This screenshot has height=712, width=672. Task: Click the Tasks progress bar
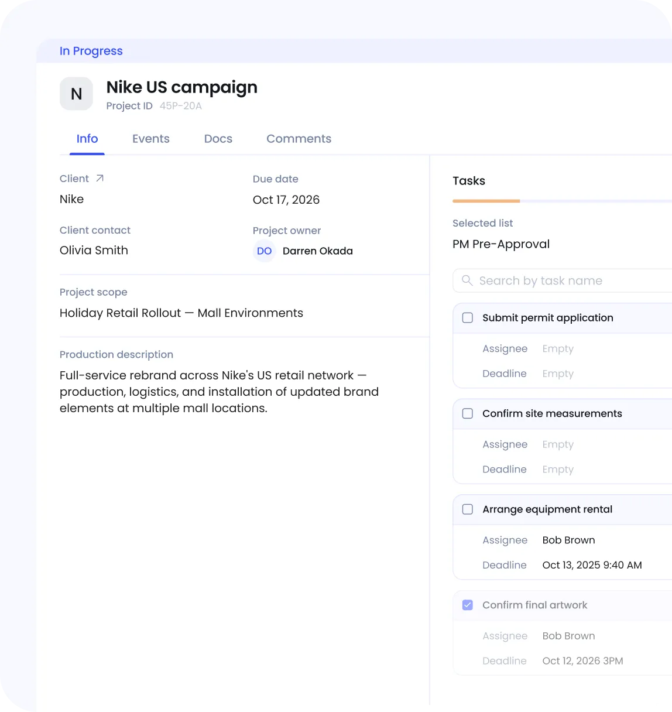[563, 201]
